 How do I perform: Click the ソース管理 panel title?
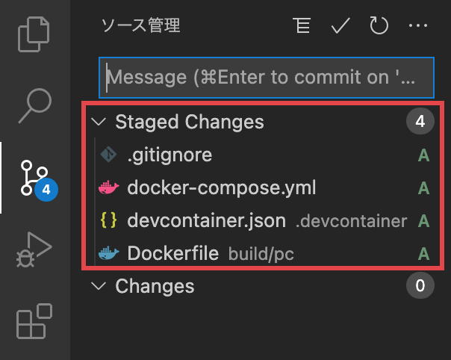point(140,27)
